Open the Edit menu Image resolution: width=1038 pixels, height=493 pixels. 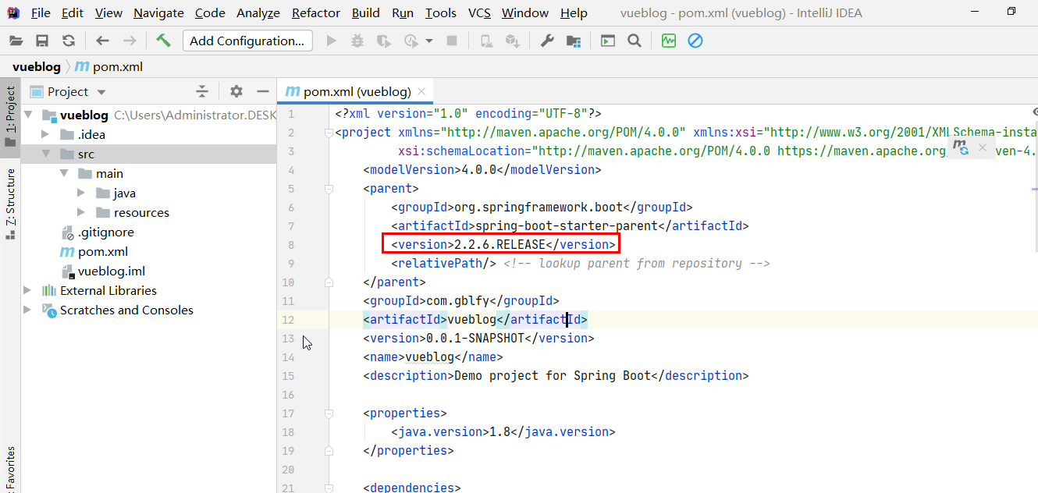(73, 12)
